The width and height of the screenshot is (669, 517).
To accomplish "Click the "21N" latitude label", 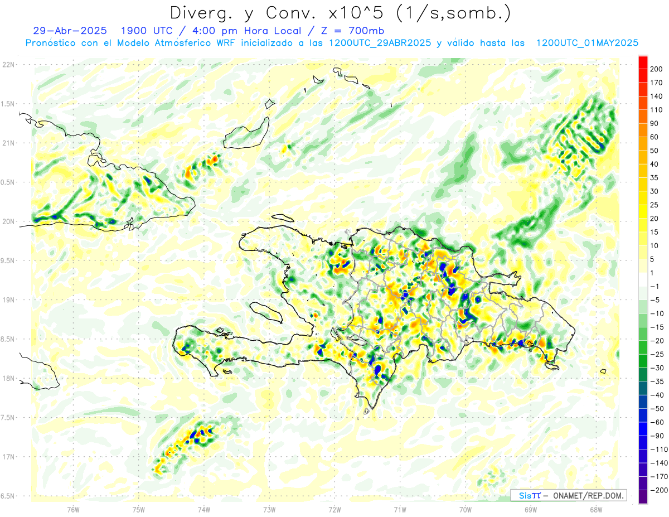I will [x=8, y=143].
